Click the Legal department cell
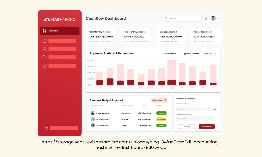Image resolution: width=262 pixels, height=157 pixels. 124,125
